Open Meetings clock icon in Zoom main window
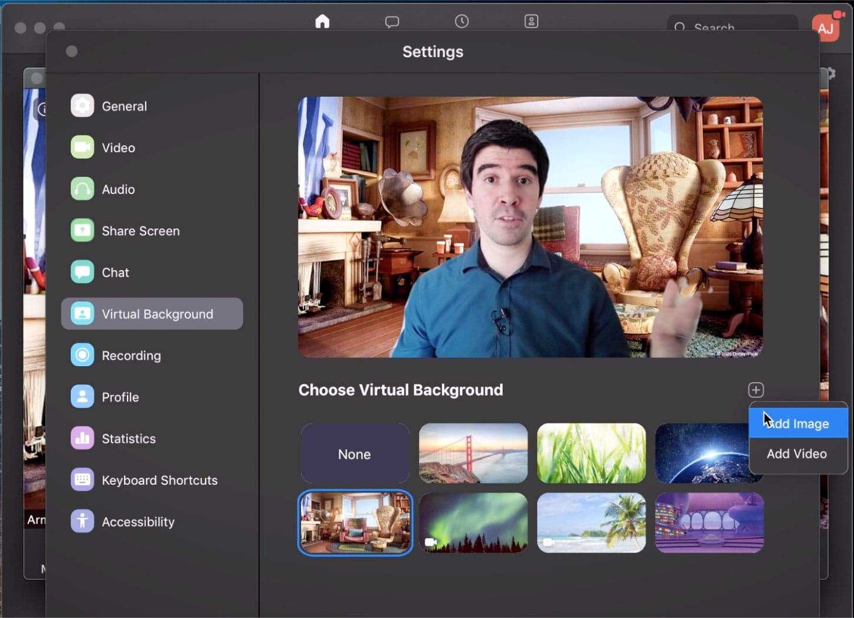 [x=462, y=21]
